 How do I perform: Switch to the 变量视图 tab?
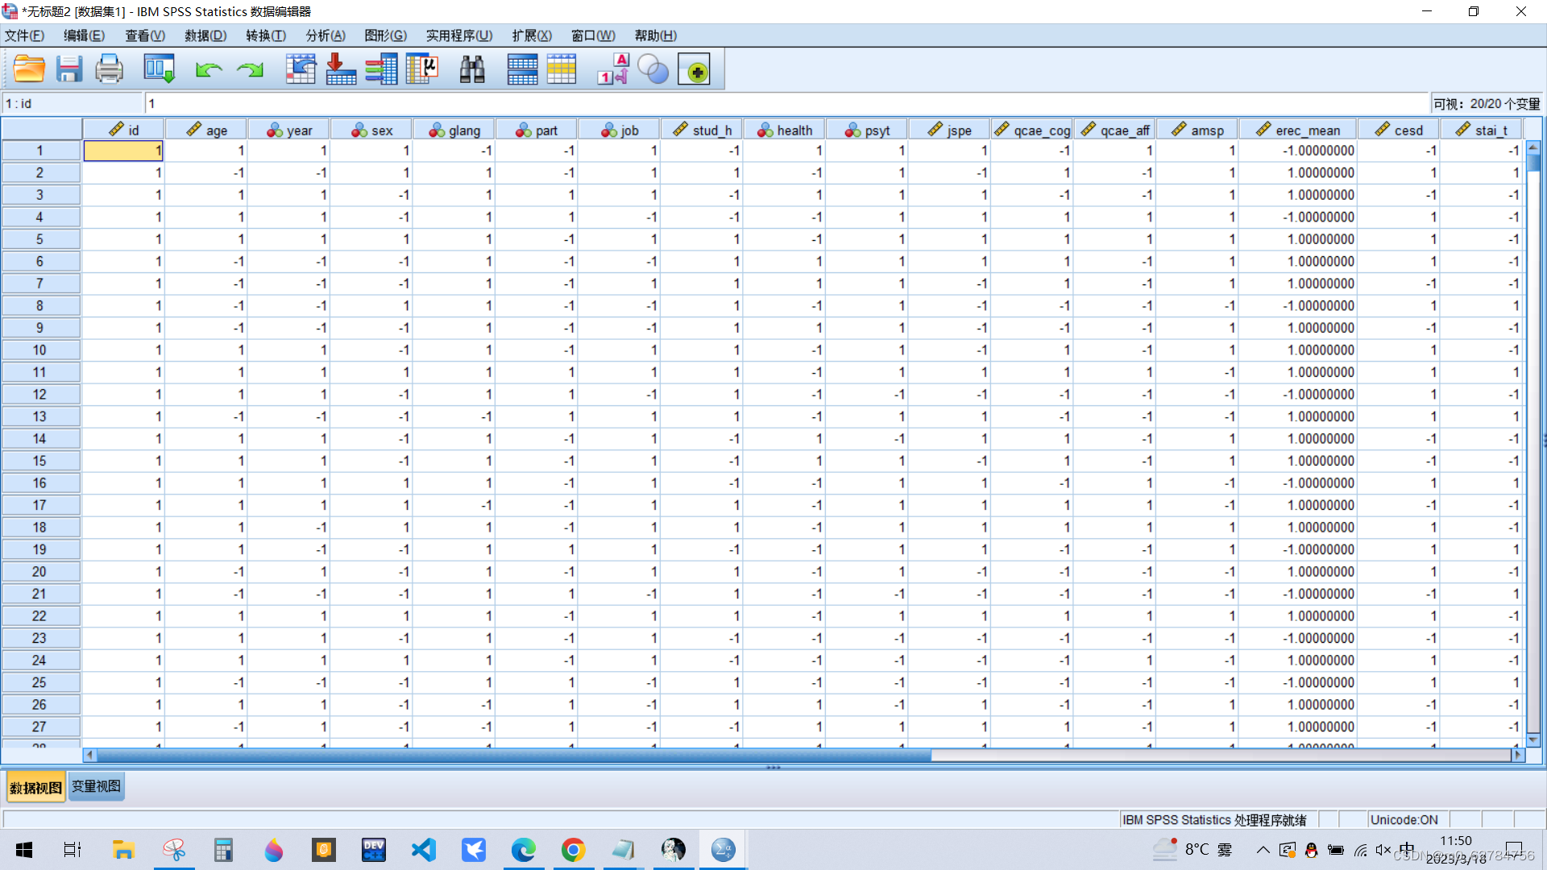pyautogui.click(x=96, y=786)
